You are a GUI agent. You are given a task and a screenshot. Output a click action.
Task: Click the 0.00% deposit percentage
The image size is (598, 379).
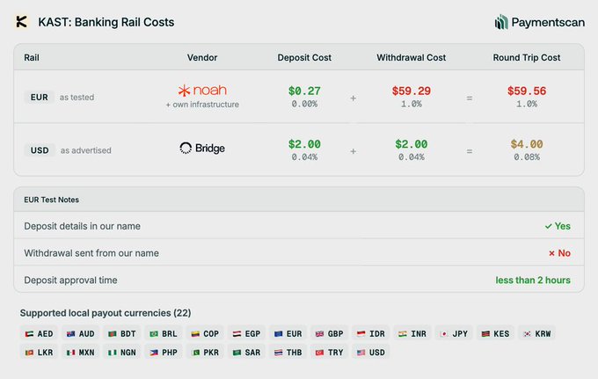(x=304, y=104)
